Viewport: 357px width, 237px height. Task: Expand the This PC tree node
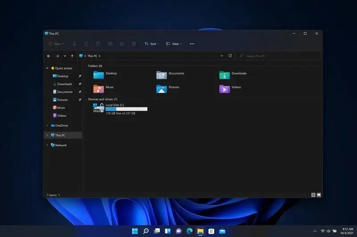pyautogui.click(x=47, y=135)
